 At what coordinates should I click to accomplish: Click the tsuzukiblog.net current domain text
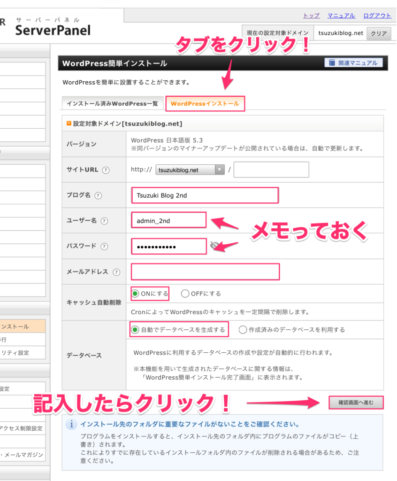point(341,33)
